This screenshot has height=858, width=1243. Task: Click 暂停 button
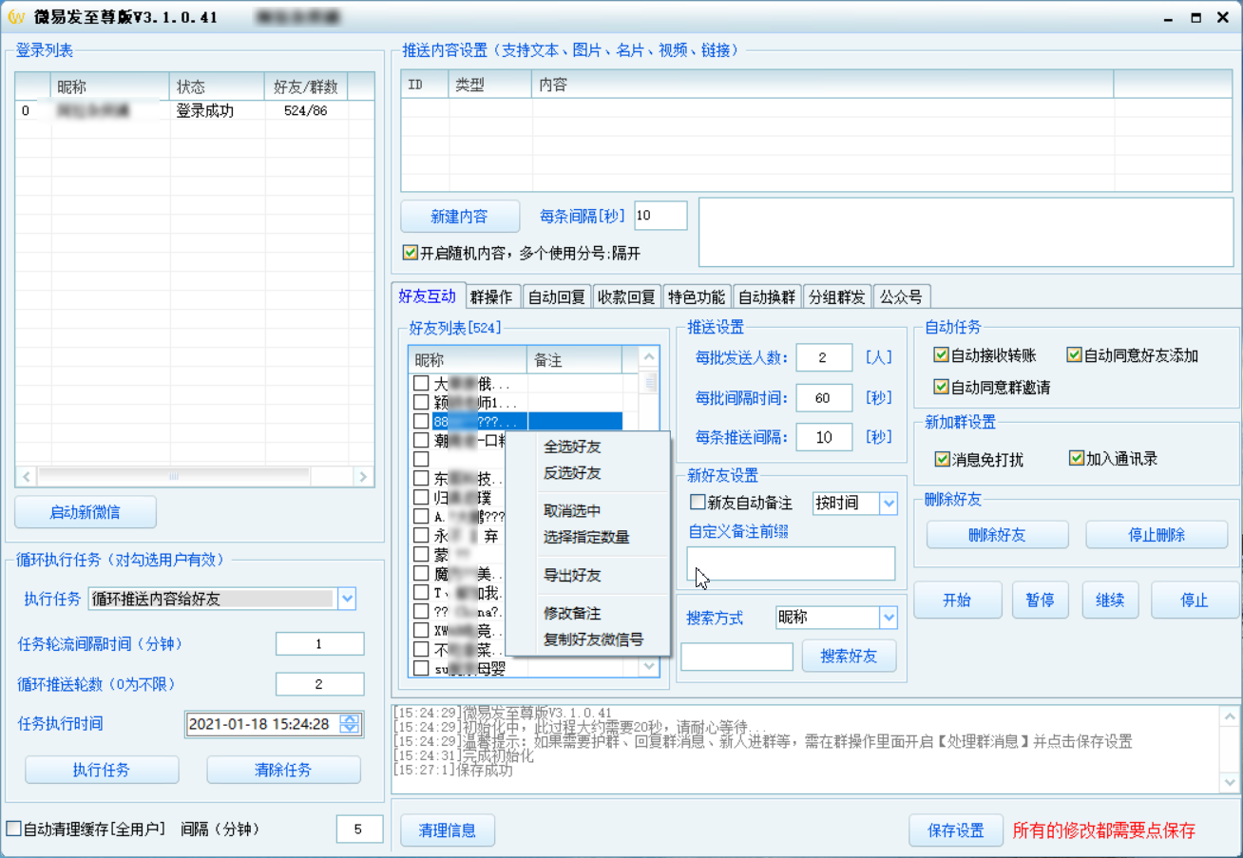(x=1041, y=601)
